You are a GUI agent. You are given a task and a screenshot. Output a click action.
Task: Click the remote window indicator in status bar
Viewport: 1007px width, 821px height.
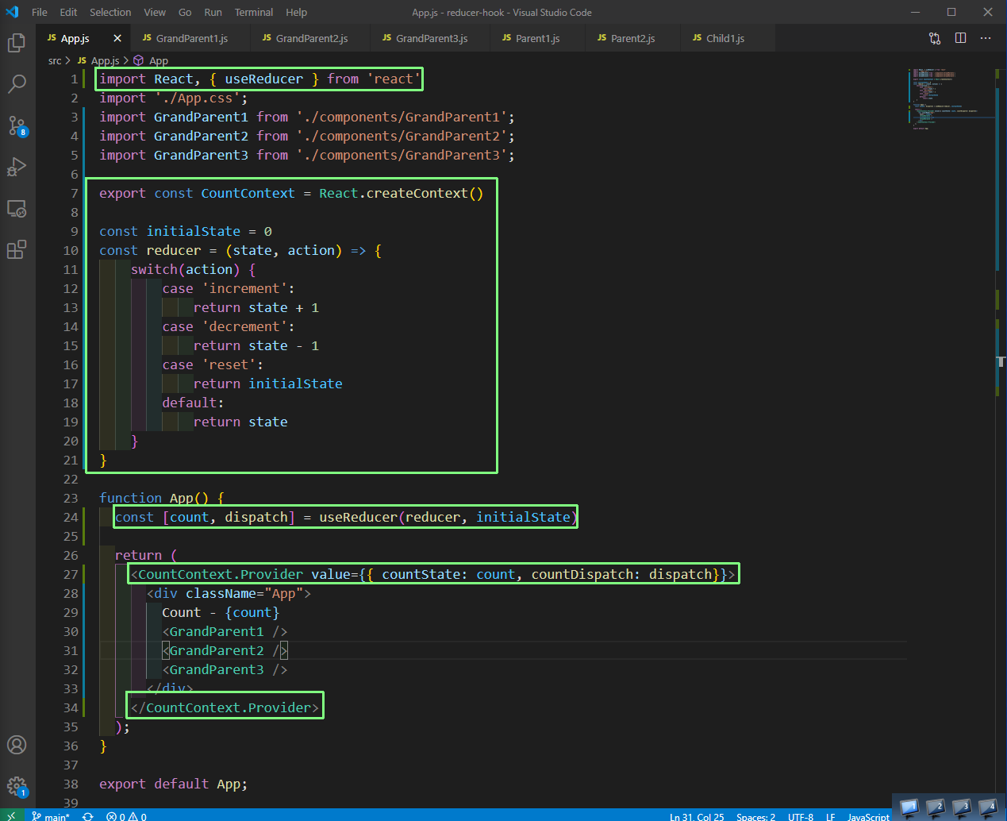pyautogui.click(x=12, y=815)
